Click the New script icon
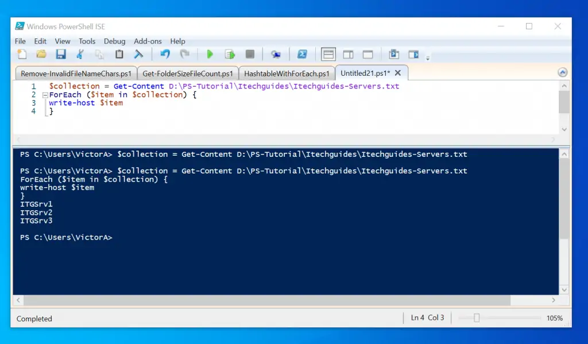 tap(22, 55)
